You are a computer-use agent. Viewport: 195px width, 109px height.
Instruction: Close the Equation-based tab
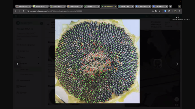pyautogui.click(x=81, y=6)
